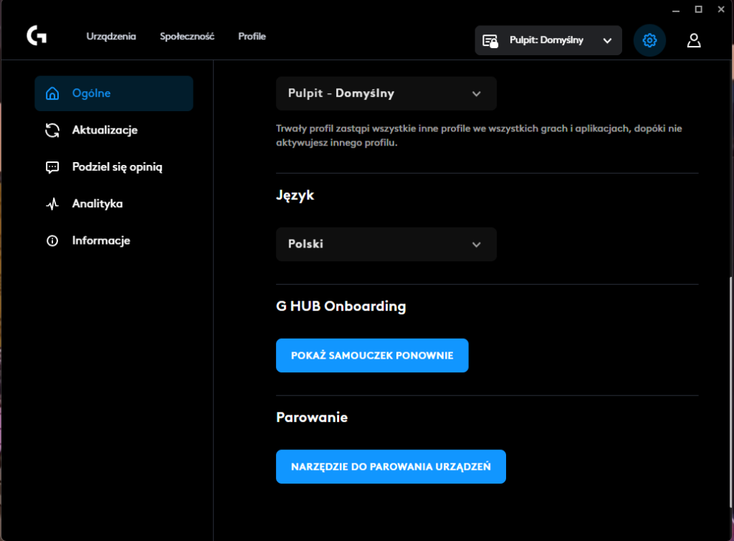Click the chat bubble icon beside Podziel się opinią

coord(52,166)
